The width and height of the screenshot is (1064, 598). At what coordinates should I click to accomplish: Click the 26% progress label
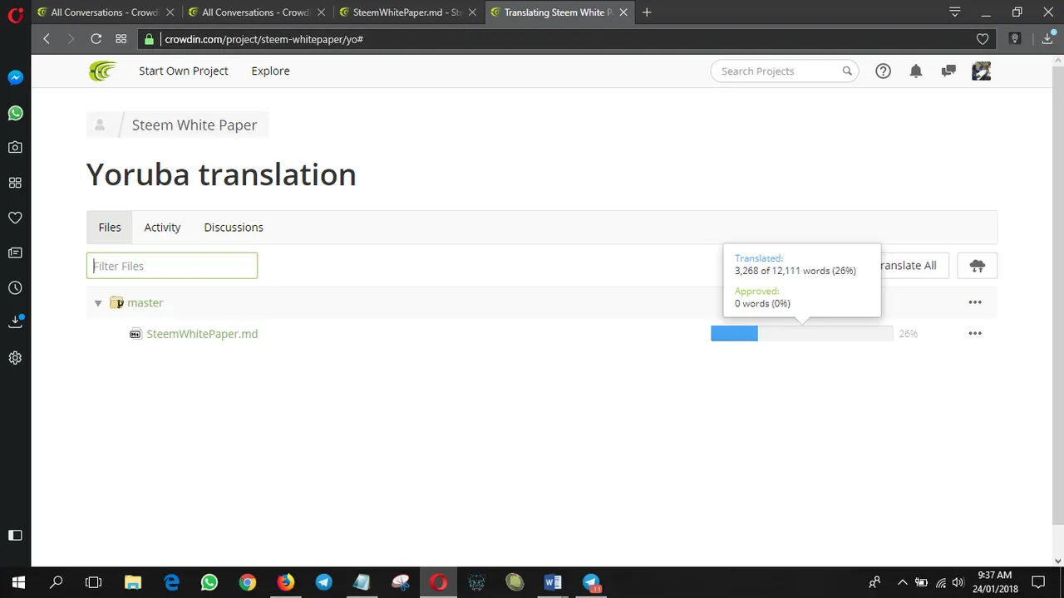tap(909, 334)
